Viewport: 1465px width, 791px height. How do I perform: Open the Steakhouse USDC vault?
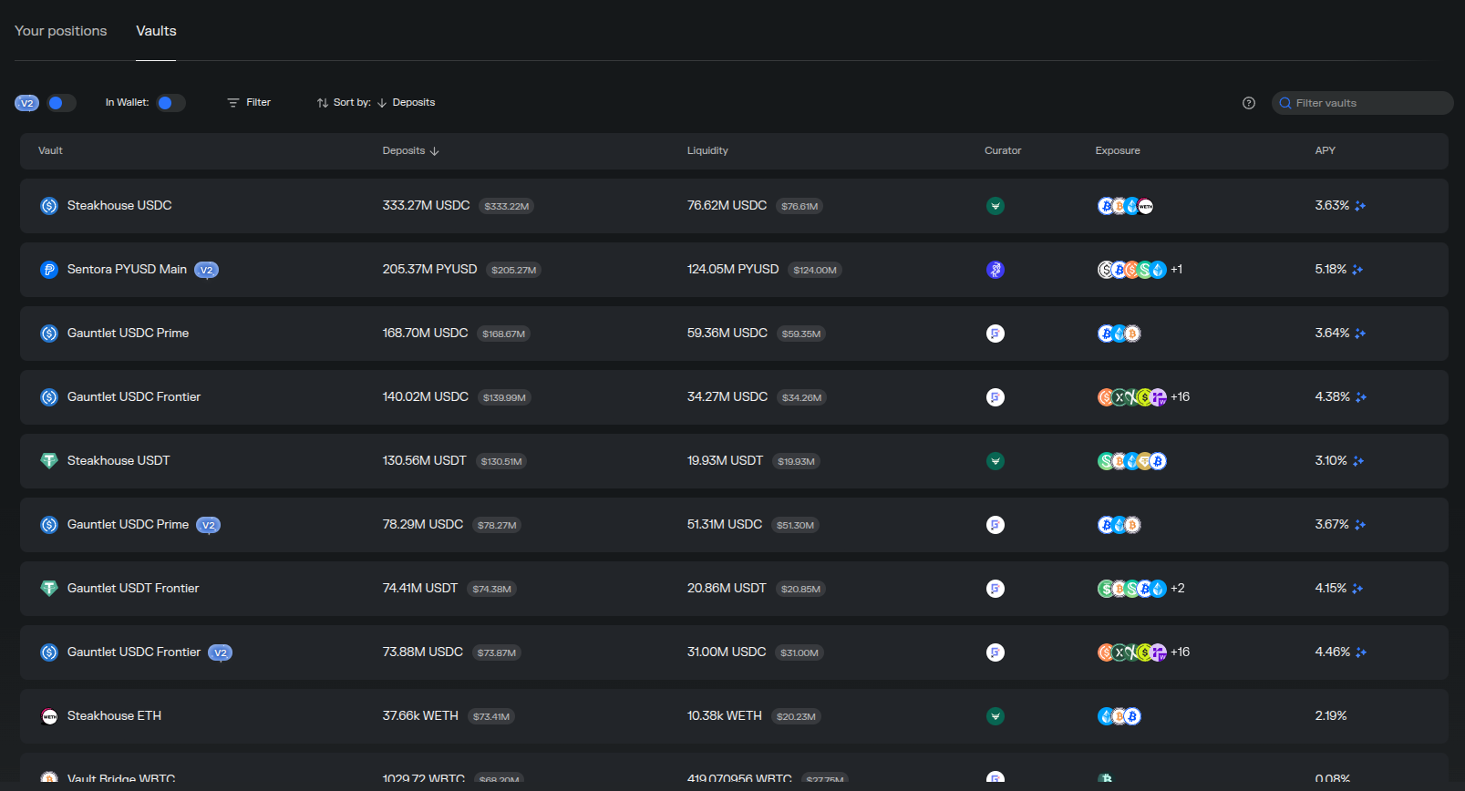pos(119,206)
